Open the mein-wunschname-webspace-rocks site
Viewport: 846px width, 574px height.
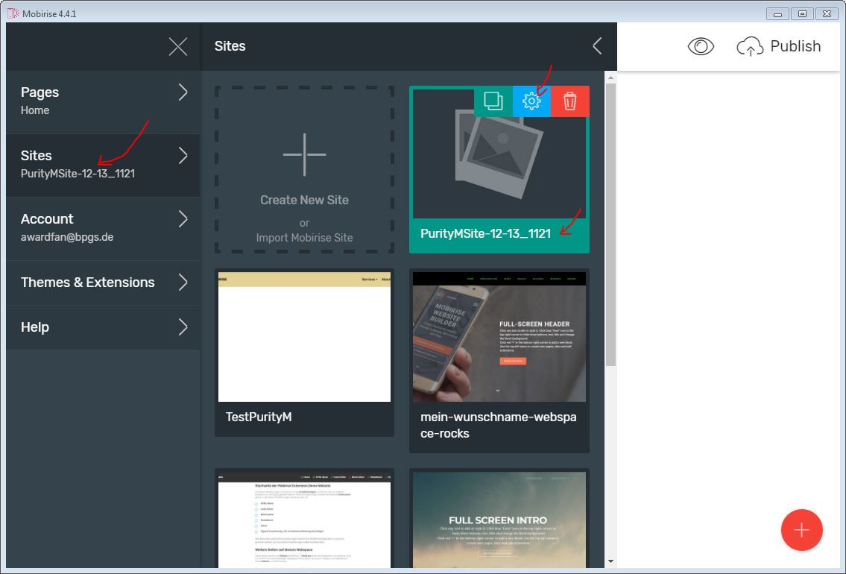point(499,337)
